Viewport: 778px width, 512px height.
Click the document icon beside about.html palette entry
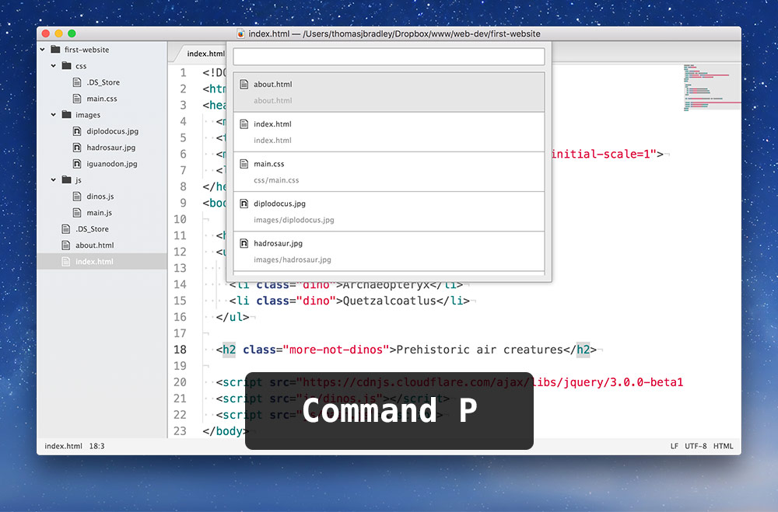click(x=244, y=84)
